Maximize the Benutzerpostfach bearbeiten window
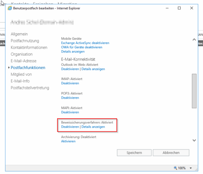The height and width of the screenshot is (174, 203). [x=179, y=8]
